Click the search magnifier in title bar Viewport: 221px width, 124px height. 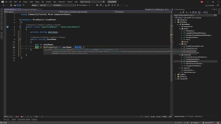[x=104, y=2]
